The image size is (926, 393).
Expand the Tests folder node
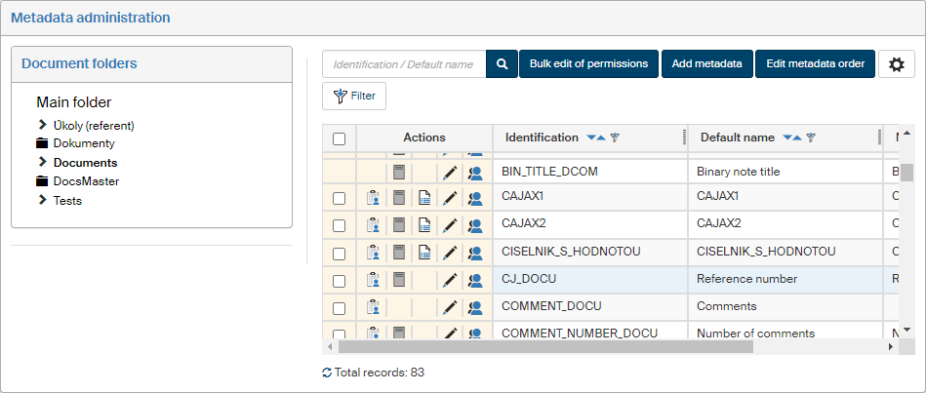click(43, 200)
